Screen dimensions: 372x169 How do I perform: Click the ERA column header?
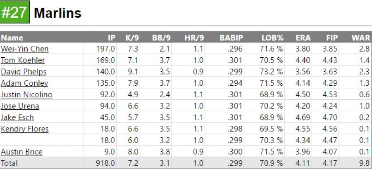303,38
